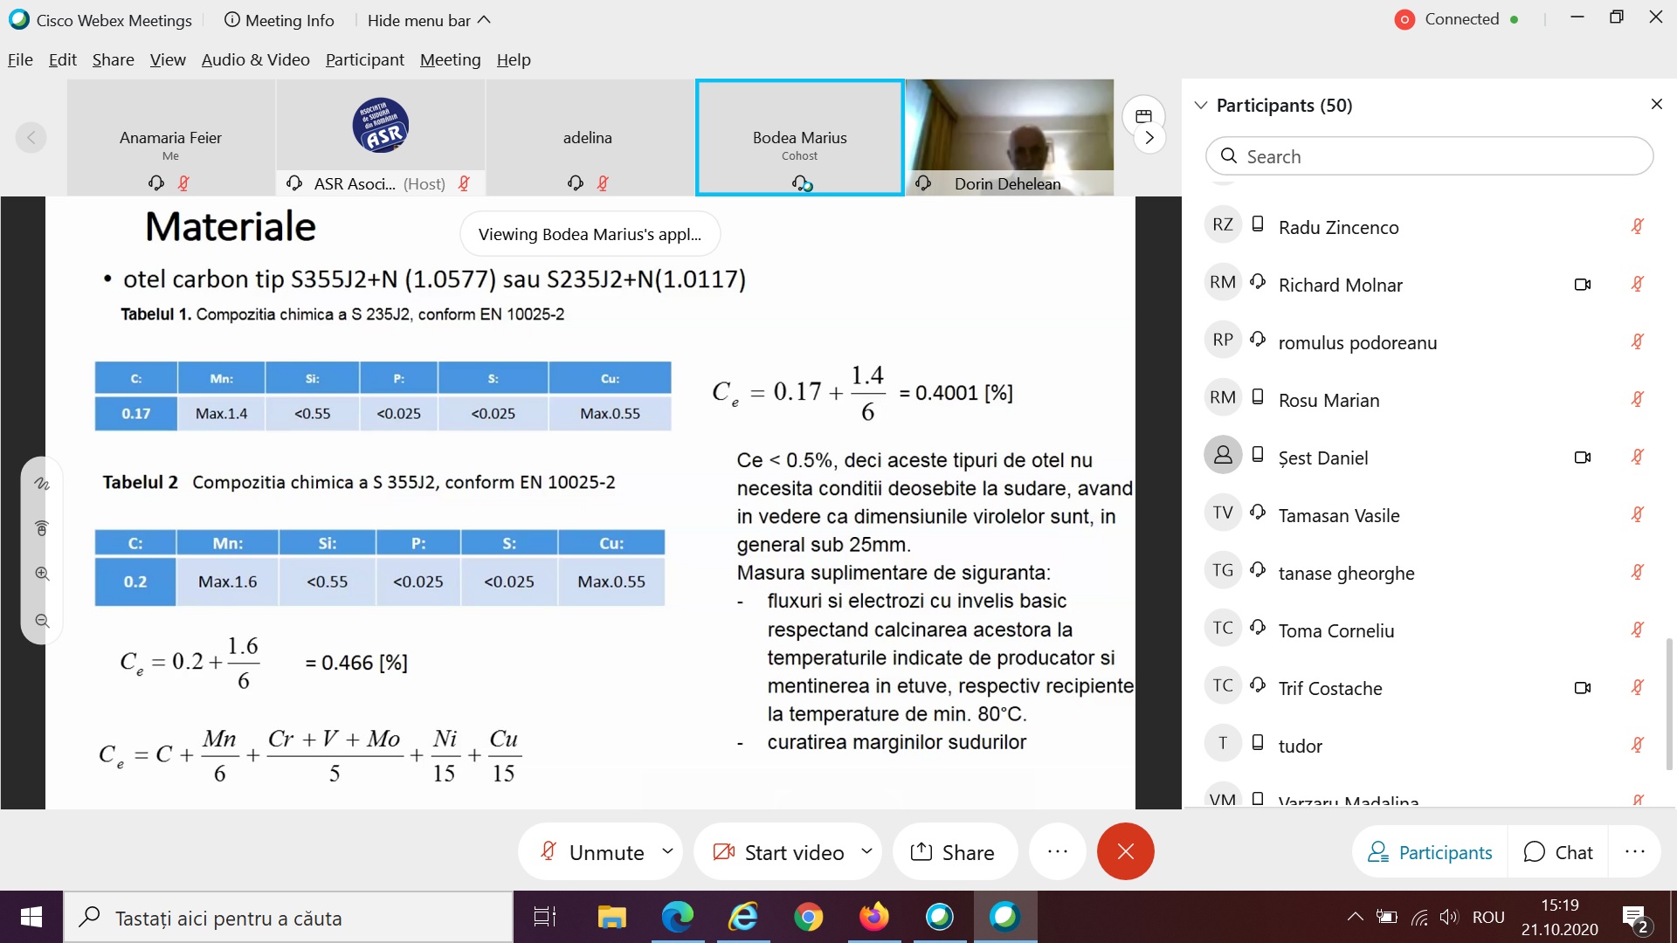Toggle Start video button
The width and height of the screenshot is (1677, 943).
click(779, 852)
